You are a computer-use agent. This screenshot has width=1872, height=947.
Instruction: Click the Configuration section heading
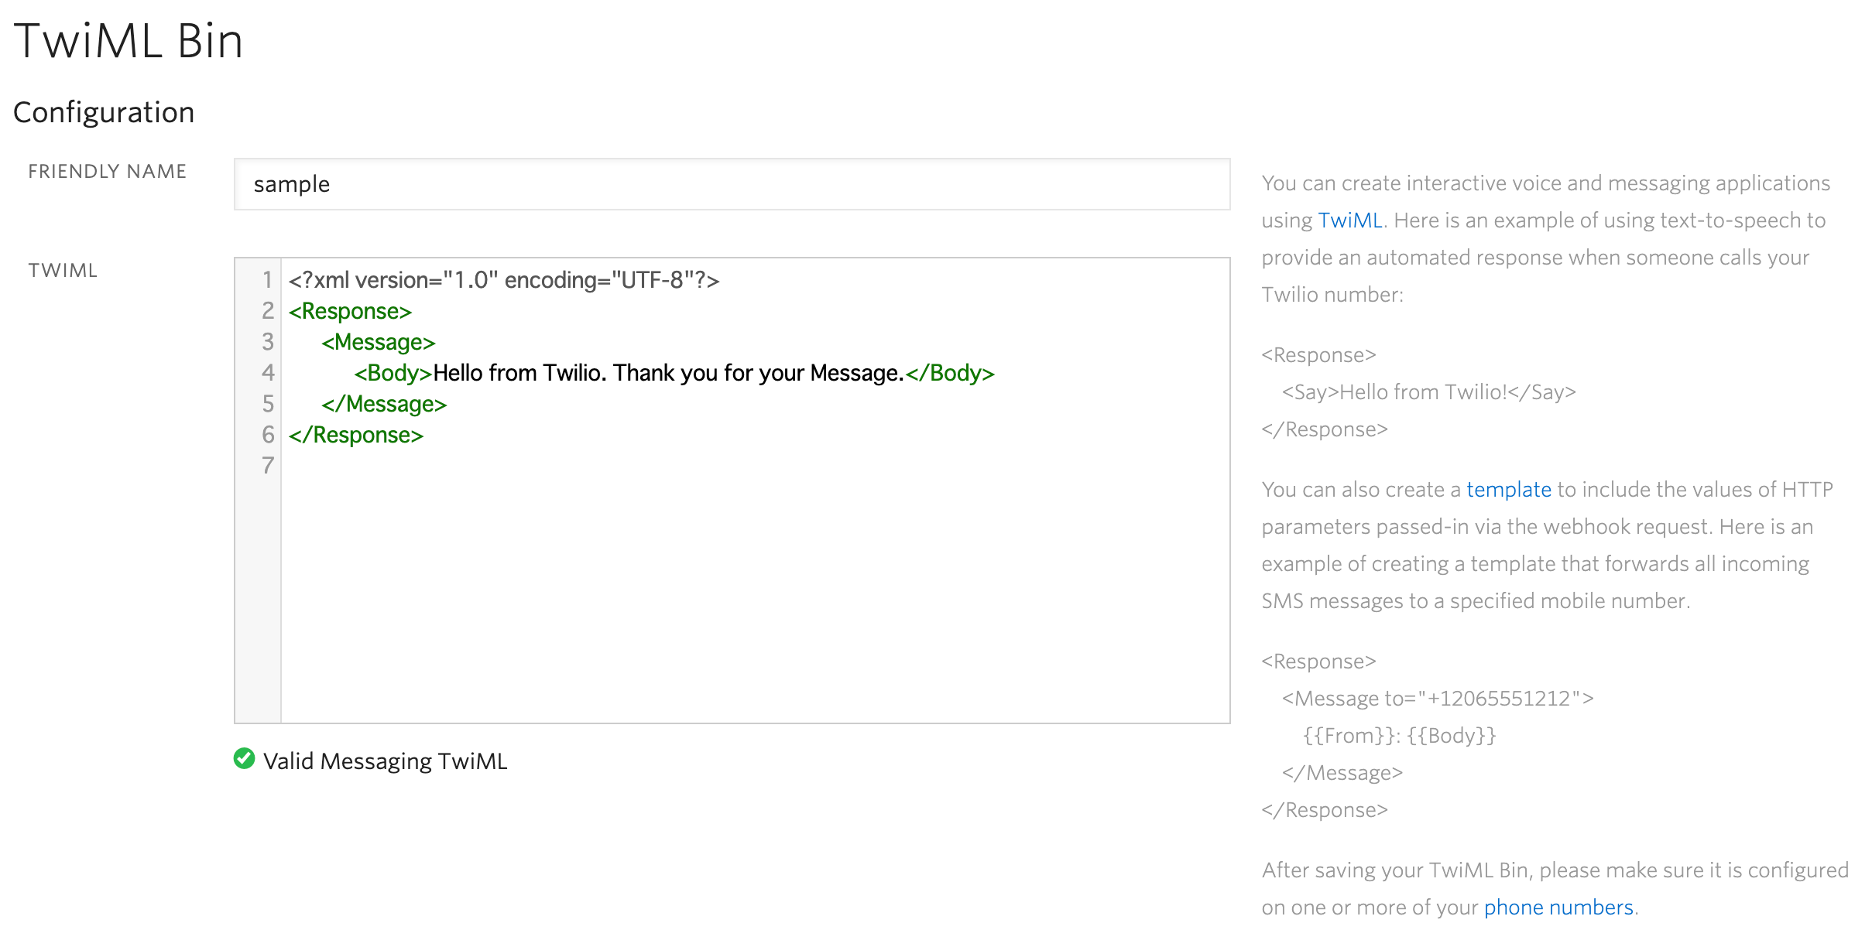point(104,113)
